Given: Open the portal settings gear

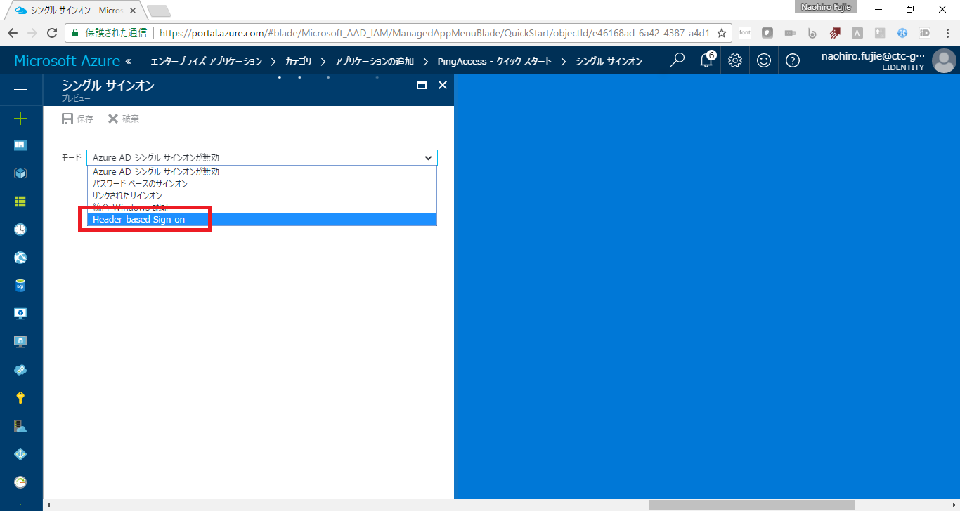Looking at the screenshot, I should (x=734, y=60).
